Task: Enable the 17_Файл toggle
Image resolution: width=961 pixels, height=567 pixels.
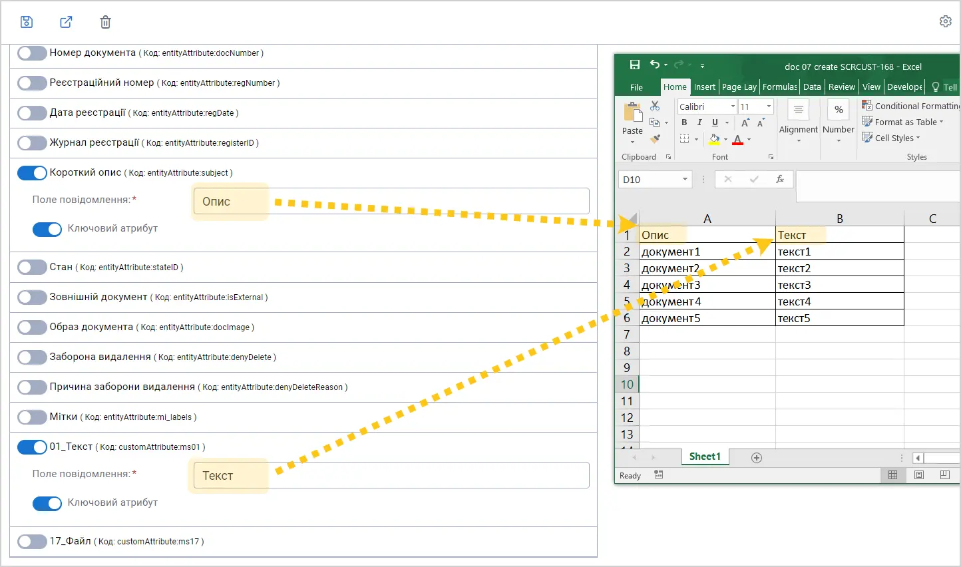Action: pos(32,542)
